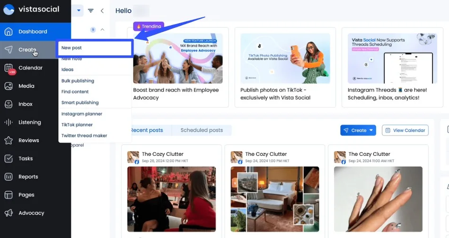449x238 pixels.
Task: Click the filter icon above the profile list
Action: (90, 10)
